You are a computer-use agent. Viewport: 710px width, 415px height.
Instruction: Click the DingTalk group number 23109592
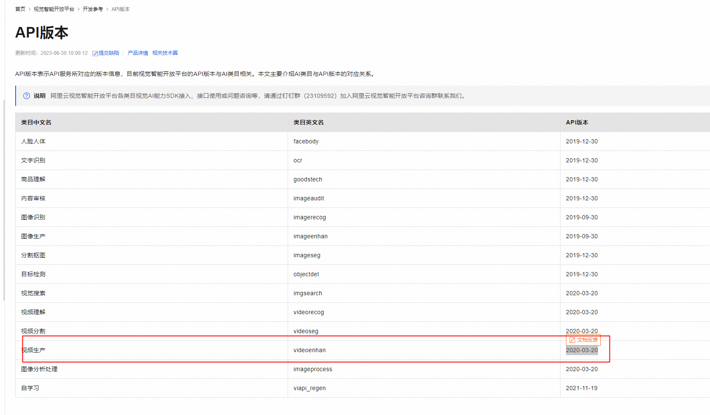pos(321,96)
